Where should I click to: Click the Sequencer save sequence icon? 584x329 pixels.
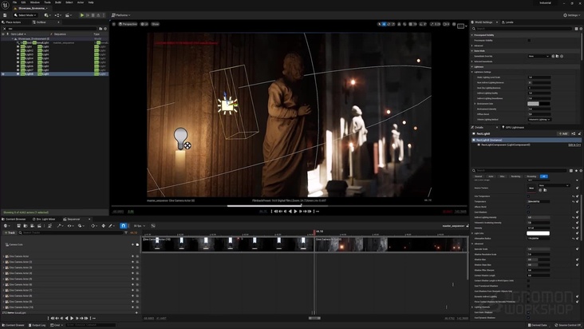(18, 226)
